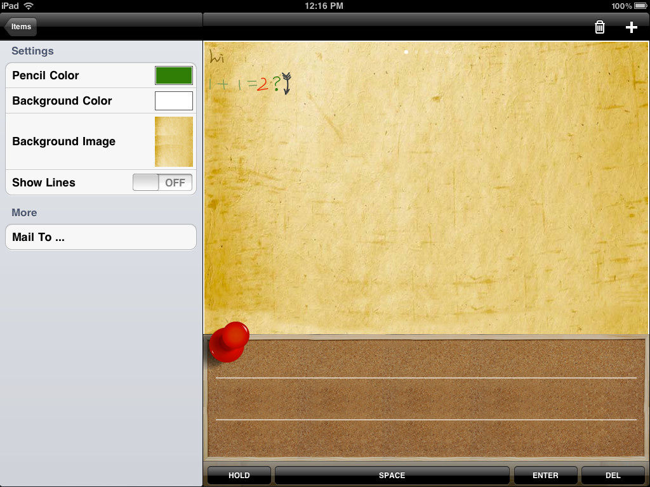Tap the corkboard handwriting input area

(426, 398)
